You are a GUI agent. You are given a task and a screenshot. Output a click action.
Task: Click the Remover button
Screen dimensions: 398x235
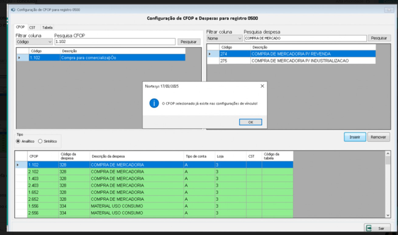(x=379, y=137)
